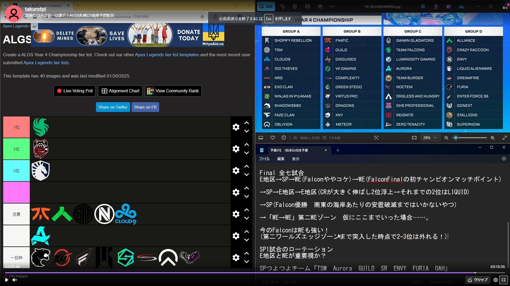Move 3位 row down with chevron
The width and height of the screenshot is (510, 286).
tap(247, 175)
